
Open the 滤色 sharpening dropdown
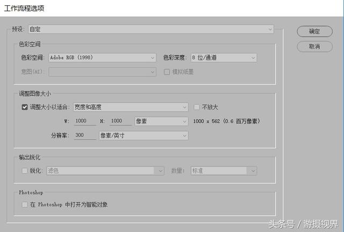tap(105, 171)
